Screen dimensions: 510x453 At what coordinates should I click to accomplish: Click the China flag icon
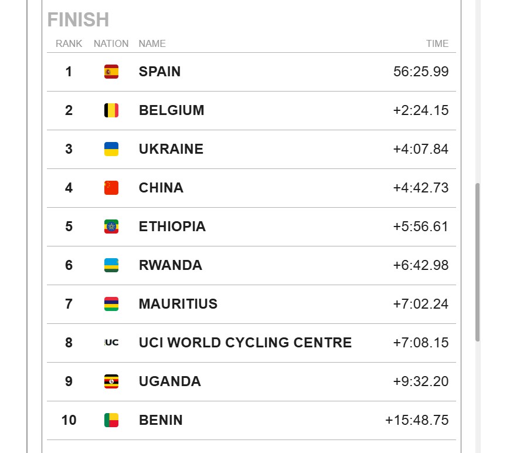point(111,188)
